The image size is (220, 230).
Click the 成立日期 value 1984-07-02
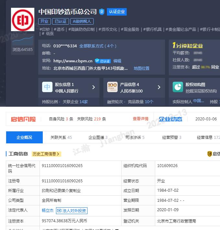click(x=168, y=190)
